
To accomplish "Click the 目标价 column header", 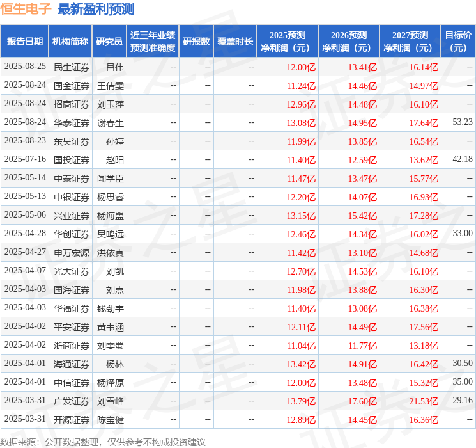I will click(x=458, y=42).
